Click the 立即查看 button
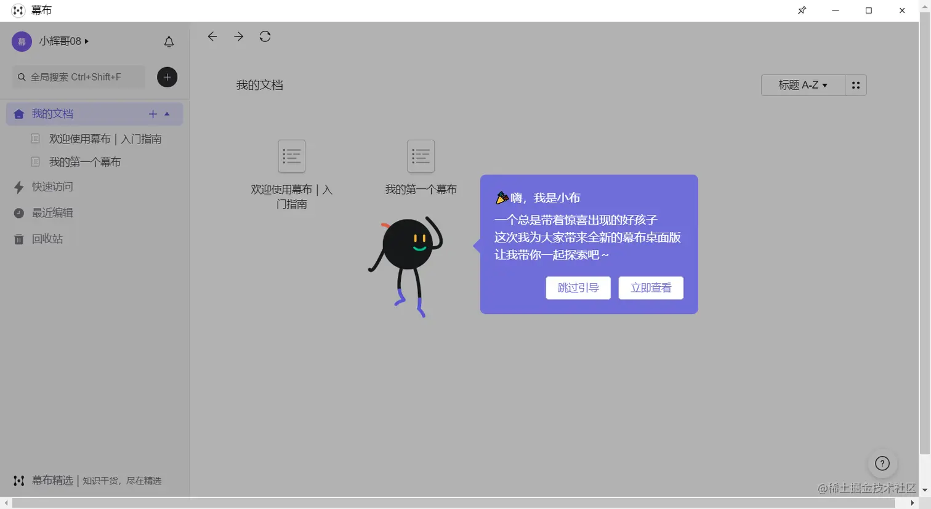This screenshot has width=931, height=509. (x=650, y=287)
